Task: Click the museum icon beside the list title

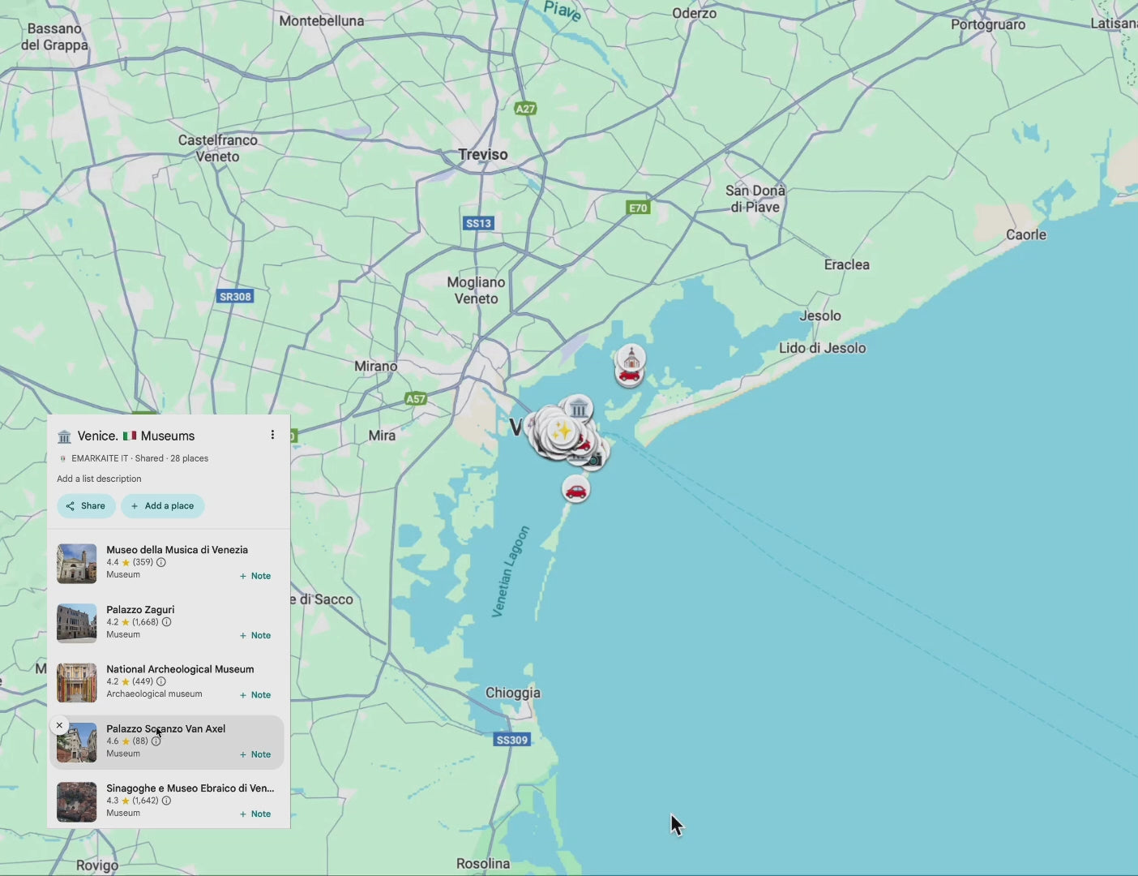Action: click(x=64, y=436)
